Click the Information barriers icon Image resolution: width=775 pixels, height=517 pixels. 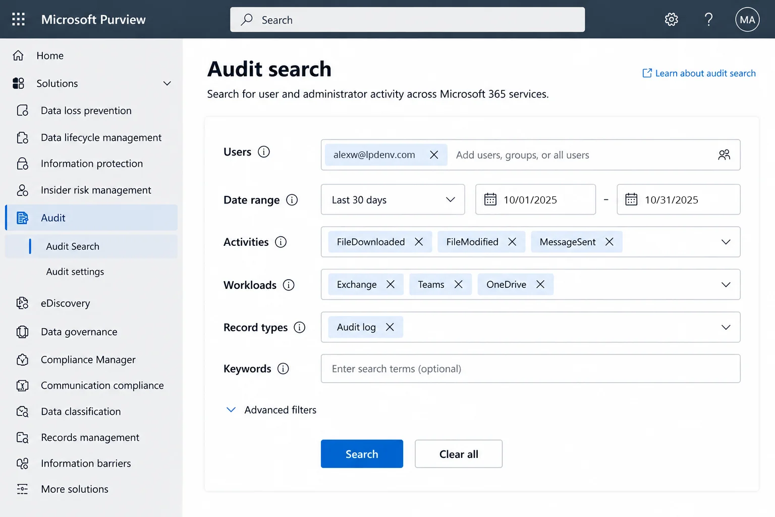[x=23, y=463]
